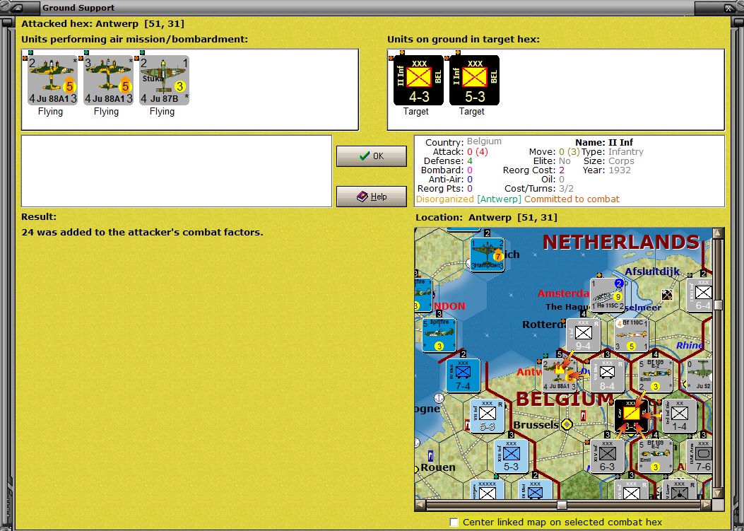Click the XIV Inf 6-3 unit

click(x=608, y=457)
